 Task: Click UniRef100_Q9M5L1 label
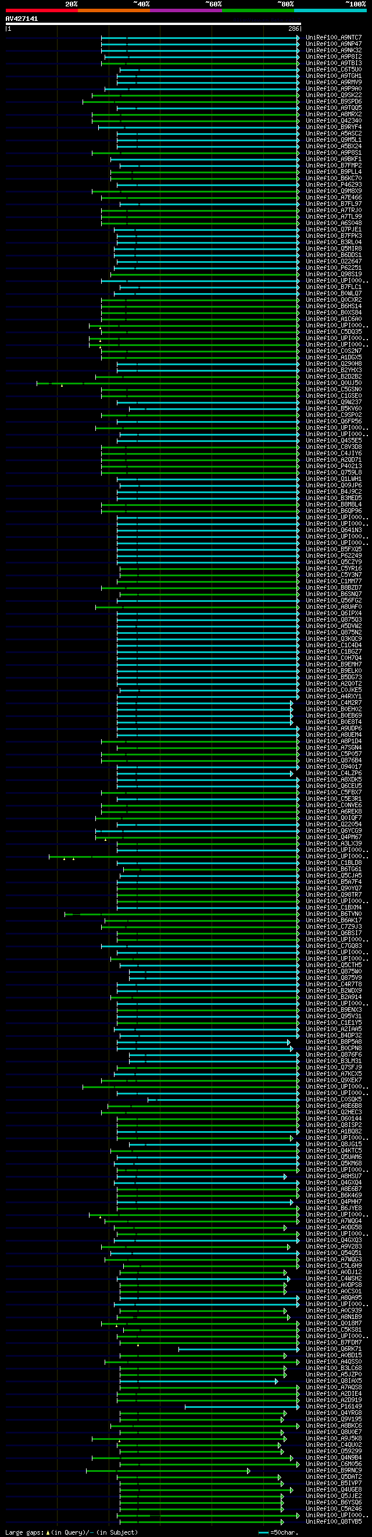(334, 140)
